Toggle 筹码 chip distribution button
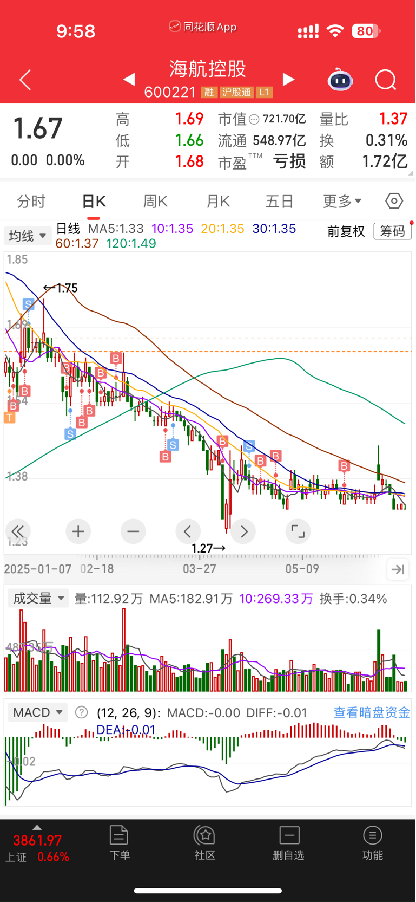416x902 pixels. tap(393, 231)
